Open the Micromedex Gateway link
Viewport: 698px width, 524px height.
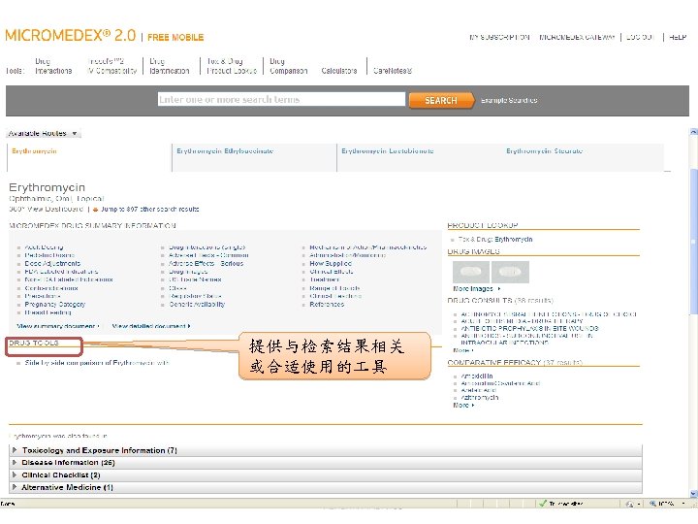coord(577,37)
